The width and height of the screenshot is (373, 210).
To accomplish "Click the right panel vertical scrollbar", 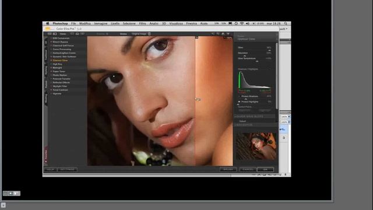I will [x=277, y=76].
